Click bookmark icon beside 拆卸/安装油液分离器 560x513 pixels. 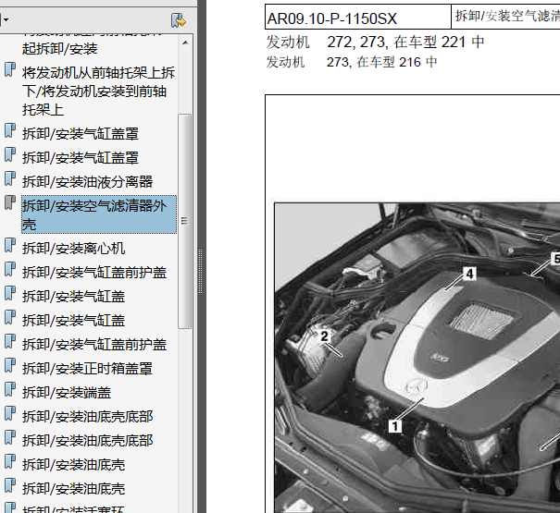(x=10, y=178)
